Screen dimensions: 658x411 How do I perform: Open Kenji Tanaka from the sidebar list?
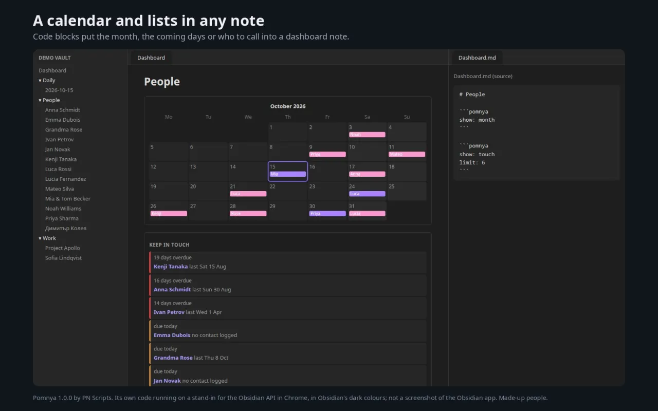point(61,159)
